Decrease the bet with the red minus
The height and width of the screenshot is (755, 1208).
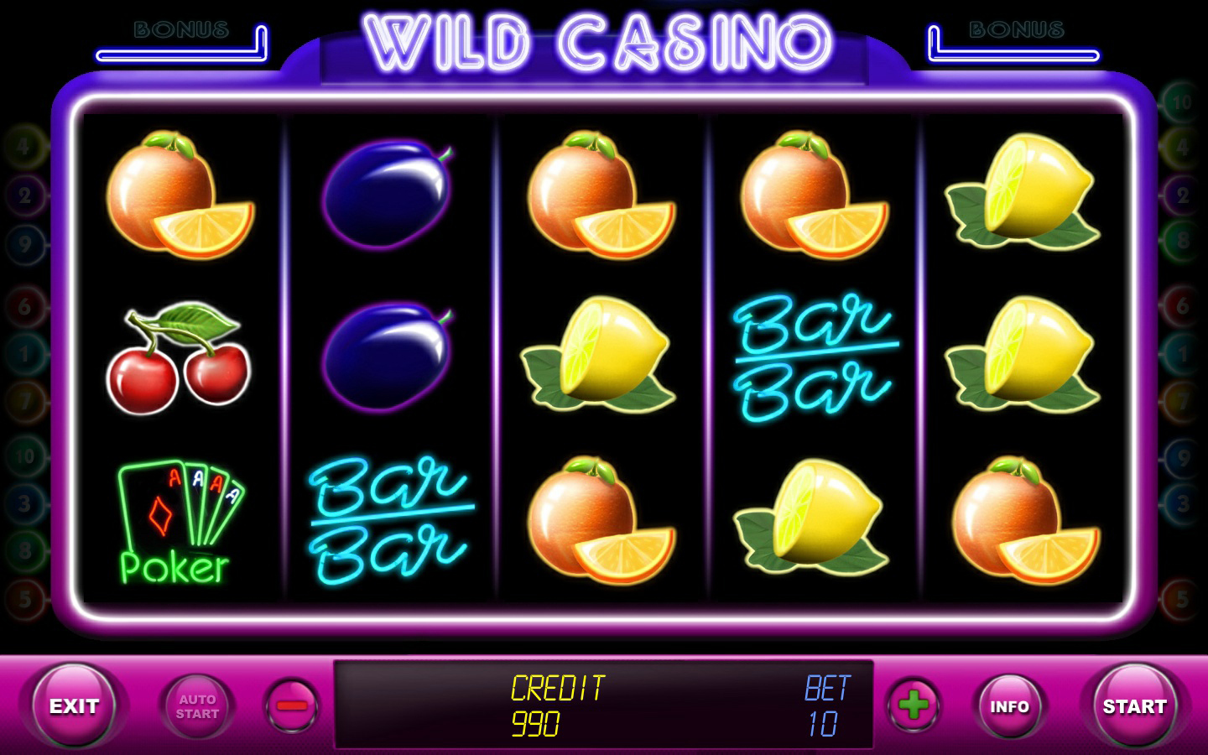(292, 706)
